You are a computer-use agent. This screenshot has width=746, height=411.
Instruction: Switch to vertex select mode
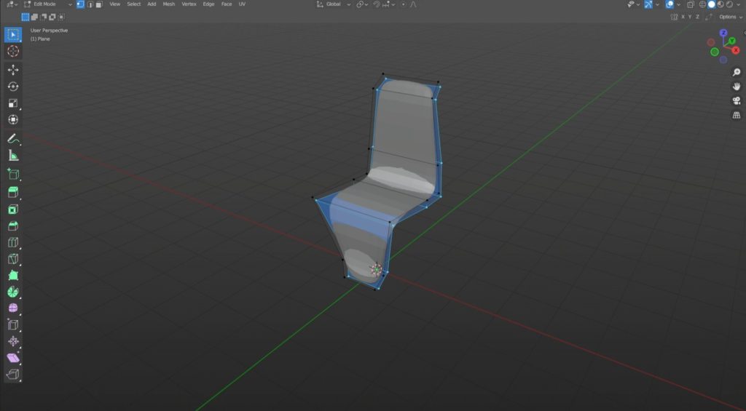coord(80,4)
